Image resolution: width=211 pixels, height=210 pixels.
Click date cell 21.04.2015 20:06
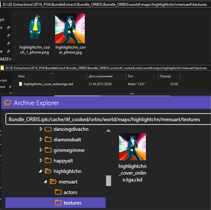[100, 84]
